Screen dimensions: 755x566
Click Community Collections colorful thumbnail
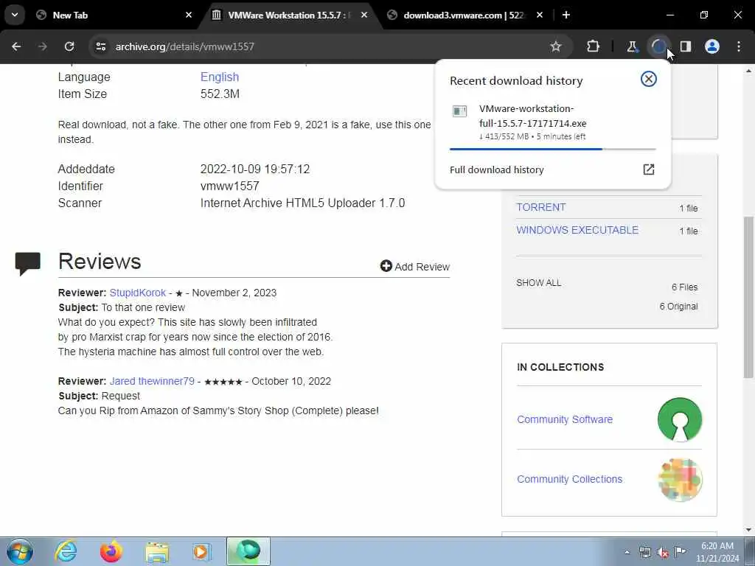pos(680,480)
